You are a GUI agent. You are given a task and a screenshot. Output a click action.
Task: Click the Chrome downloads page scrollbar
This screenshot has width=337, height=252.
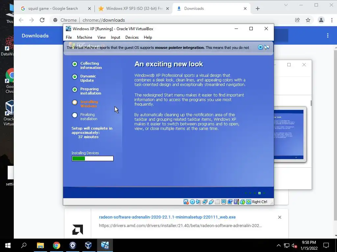click(335, 135)
